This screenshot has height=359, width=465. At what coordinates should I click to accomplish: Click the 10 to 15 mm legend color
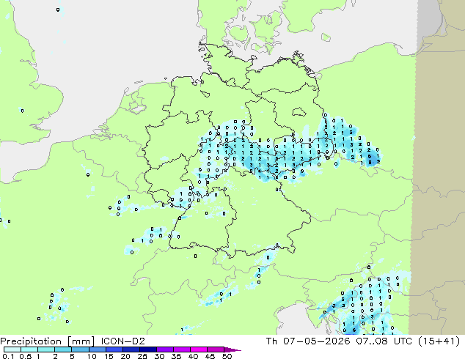[97, 349]
